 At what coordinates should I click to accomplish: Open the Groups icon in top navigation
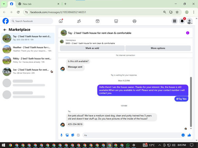tap(134, 21)
